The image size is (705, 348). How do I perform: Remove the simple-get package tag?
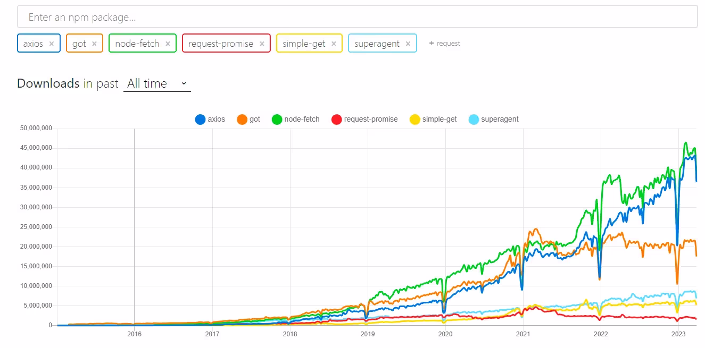pos(334,44)
